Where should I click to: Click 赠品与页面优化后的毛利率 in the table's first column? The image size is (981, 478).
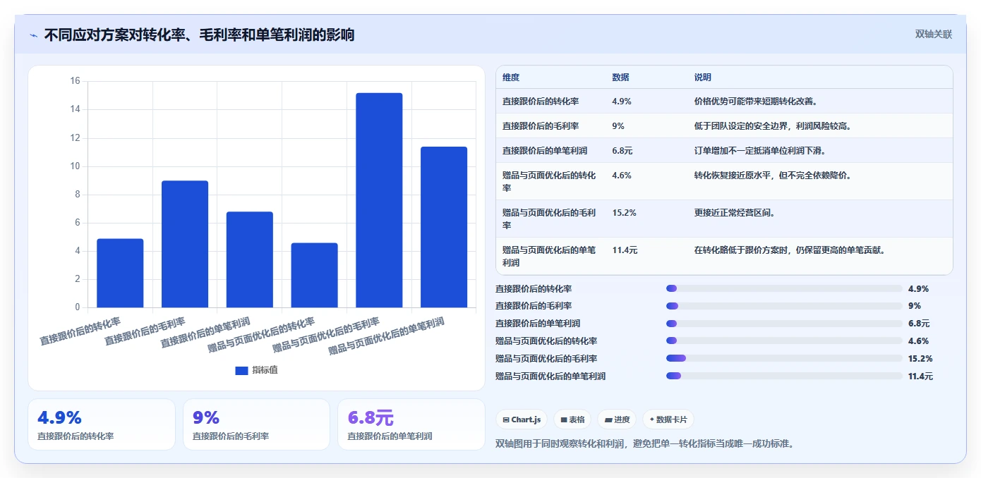pyautogui.click(x=549, y=219)
